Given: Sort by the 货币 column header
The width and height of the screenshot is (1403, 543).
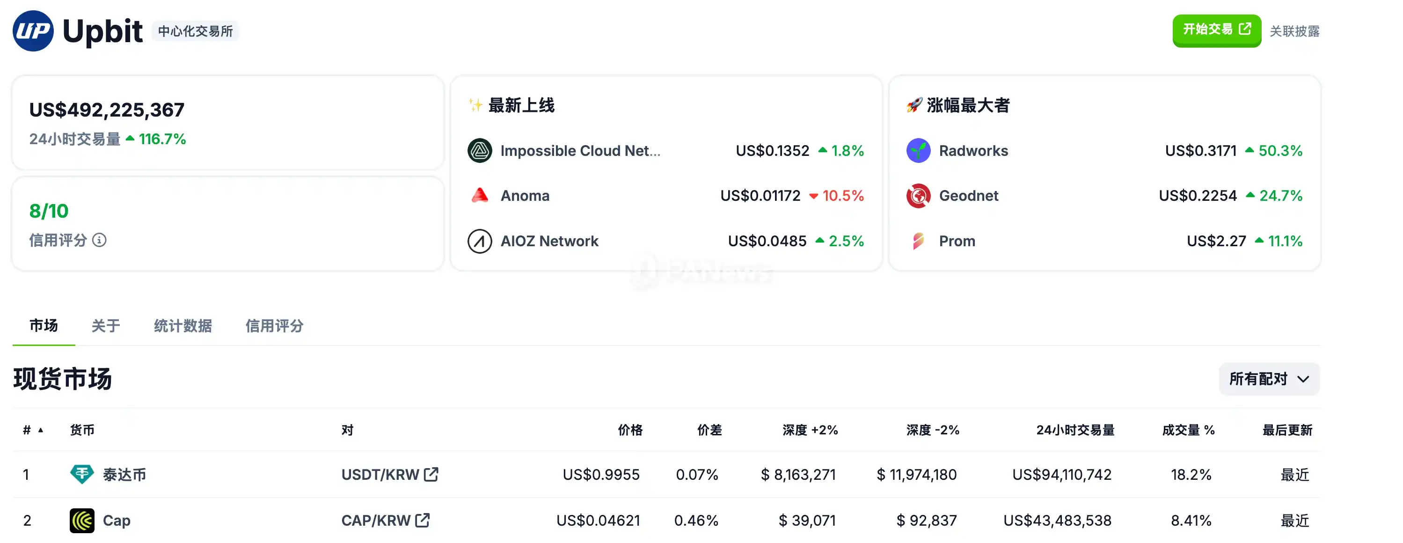Looking at the screenshot, I should 82,430.
